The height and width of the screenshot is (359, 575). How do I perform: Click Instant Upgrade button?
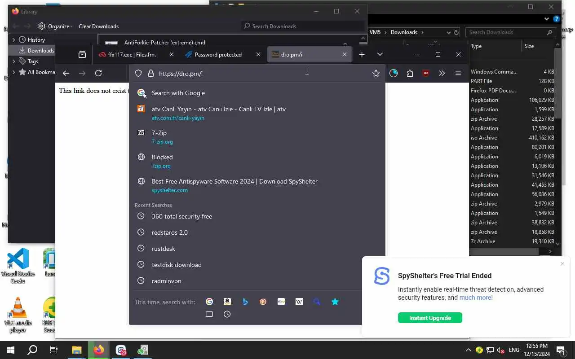tap(430, 318)
